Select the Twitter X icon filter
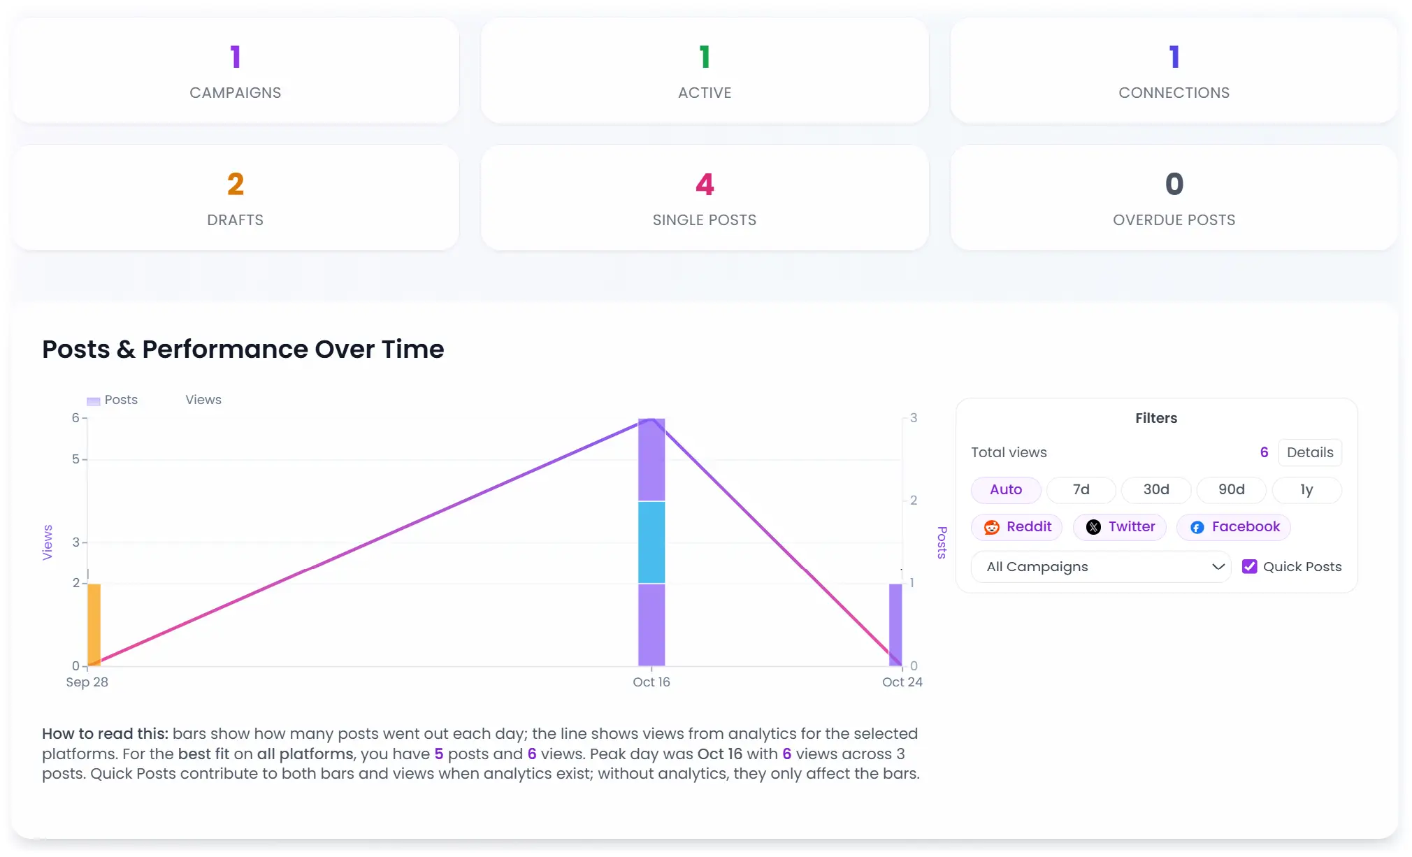 [x=1095, y=527]
